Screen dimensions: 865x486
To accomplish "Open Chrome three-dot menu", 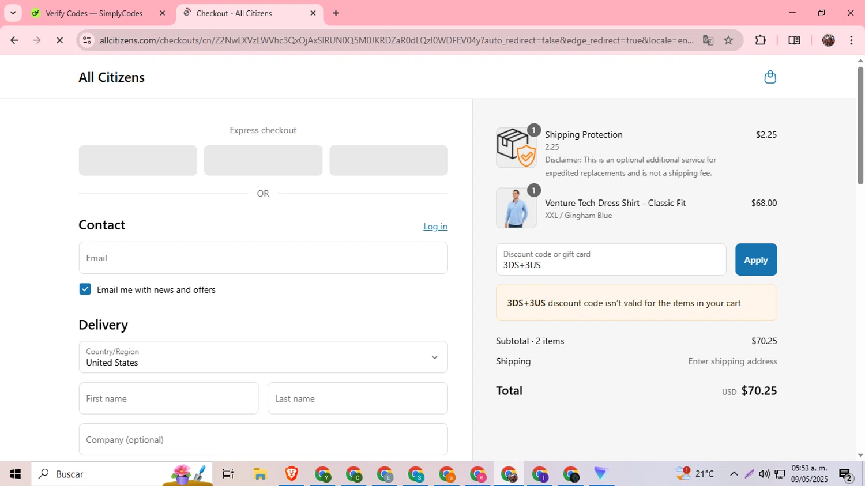I will [x=852, y=40].
